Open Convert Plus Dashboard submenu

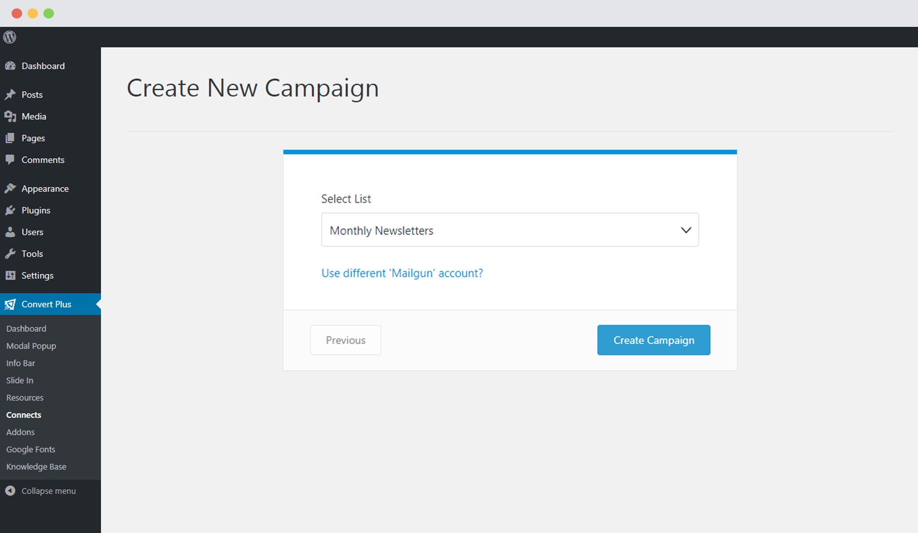coord(26,329)
